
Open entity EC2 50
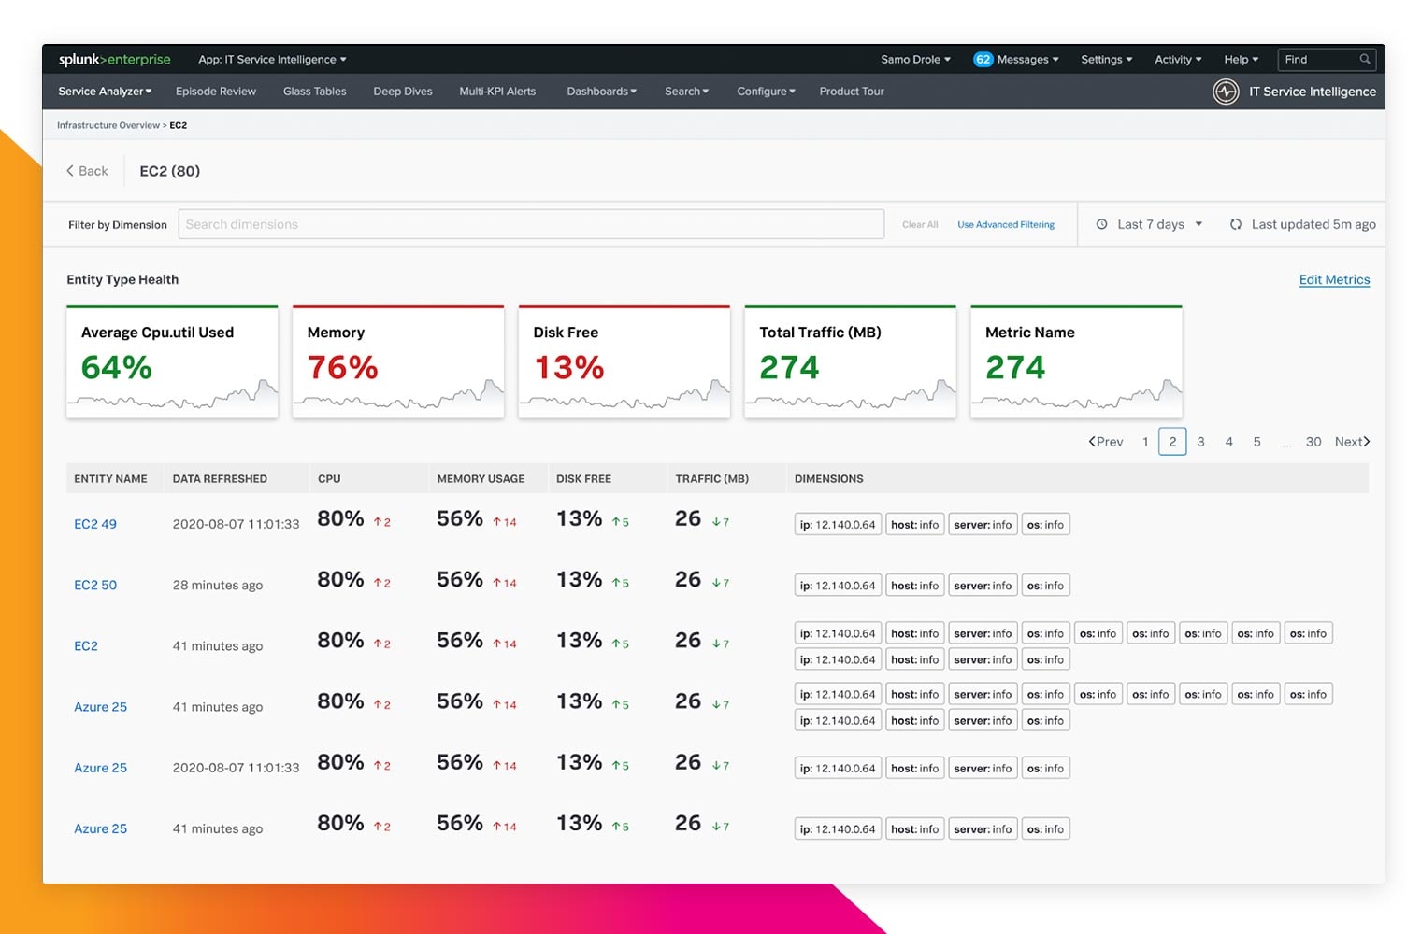click(95, 585)
